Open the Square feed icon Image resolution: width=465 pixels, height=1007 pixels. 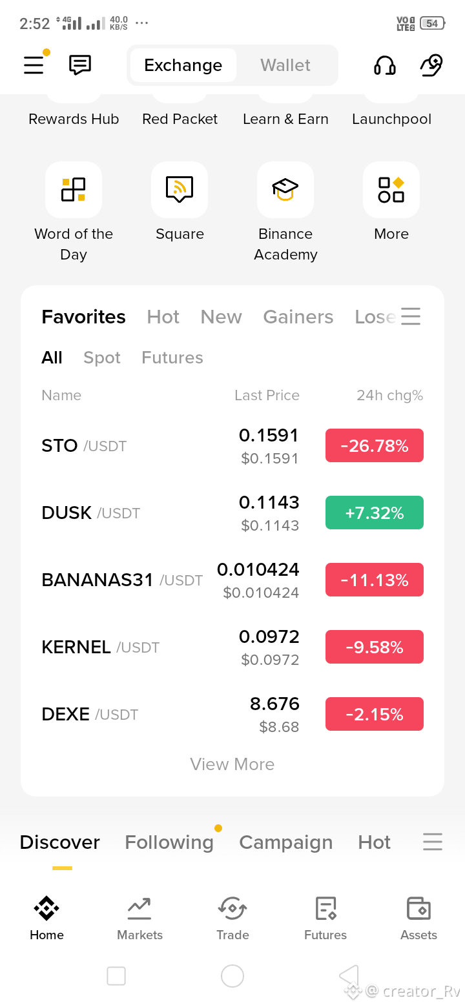click(180, 190)
